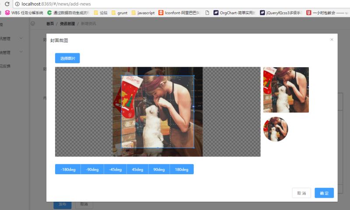Click the sidebar collapse icon beside breadcrumb

click(33, 24)
